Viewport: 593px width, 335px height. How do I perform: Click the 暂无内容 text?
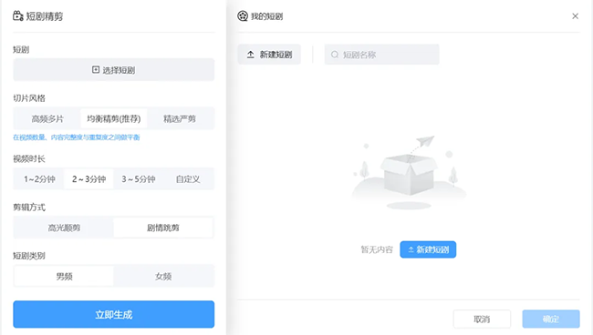[377, 249]
